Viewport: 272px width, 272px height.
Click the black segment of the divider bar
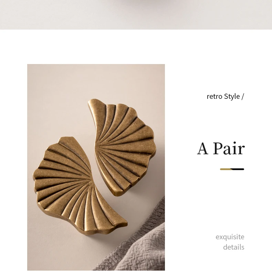(238, 169)
